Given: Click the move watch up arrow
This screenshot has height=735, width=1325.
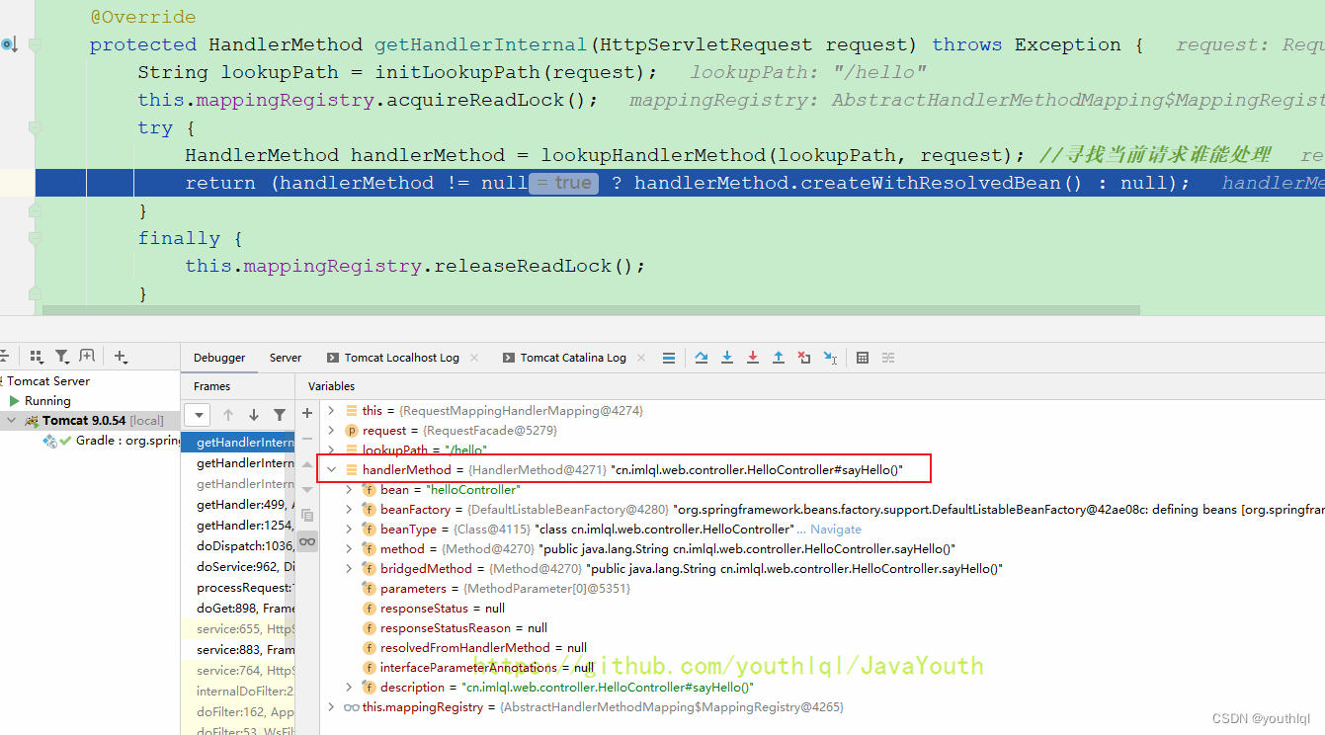Looking at the screenshot, I should click(x=307, y=465).
